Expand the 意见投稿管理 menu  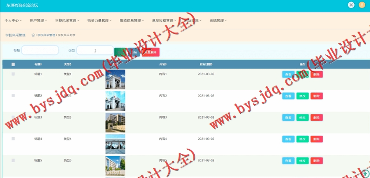[x=164, y=20]
